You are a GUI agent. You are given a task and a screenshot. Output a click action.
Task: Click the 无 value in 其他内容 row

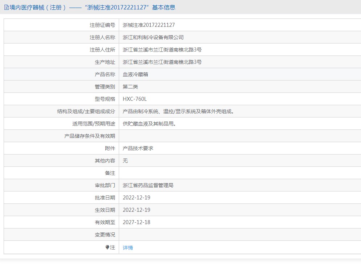point(125,161)
